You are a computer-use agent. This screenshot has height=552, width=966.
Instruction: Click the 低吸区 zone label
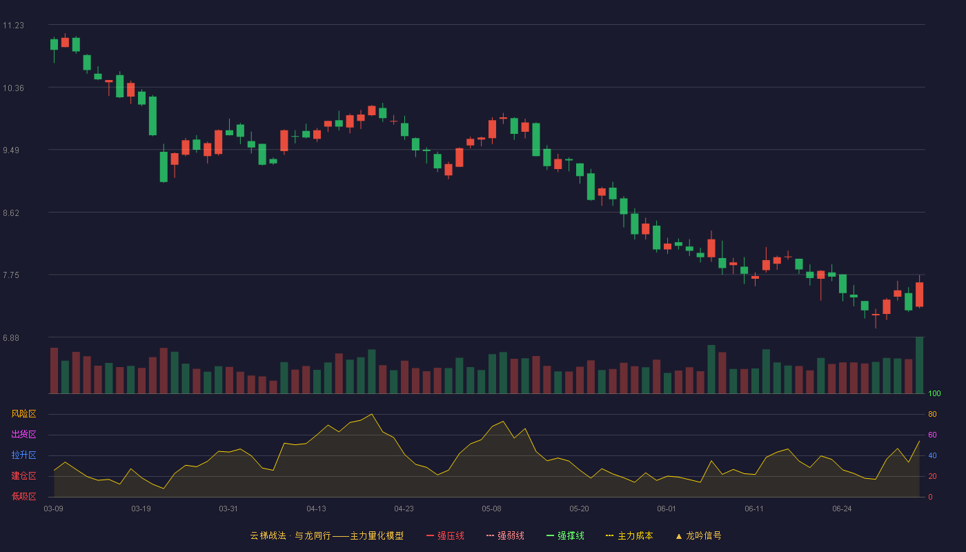(24, 496)
